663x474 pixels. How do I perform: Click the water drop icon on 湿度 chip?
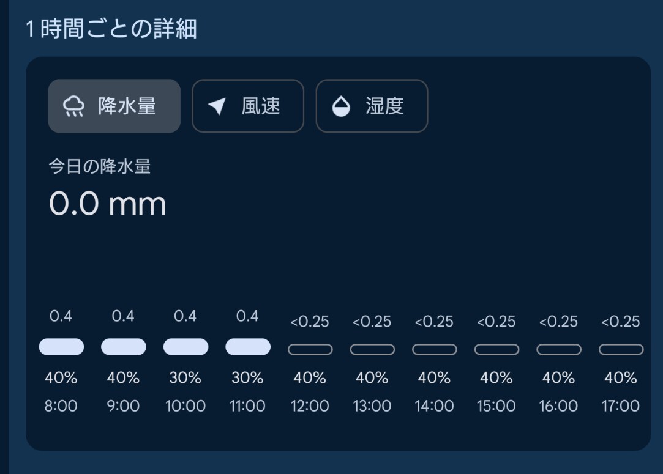(341, 107)
